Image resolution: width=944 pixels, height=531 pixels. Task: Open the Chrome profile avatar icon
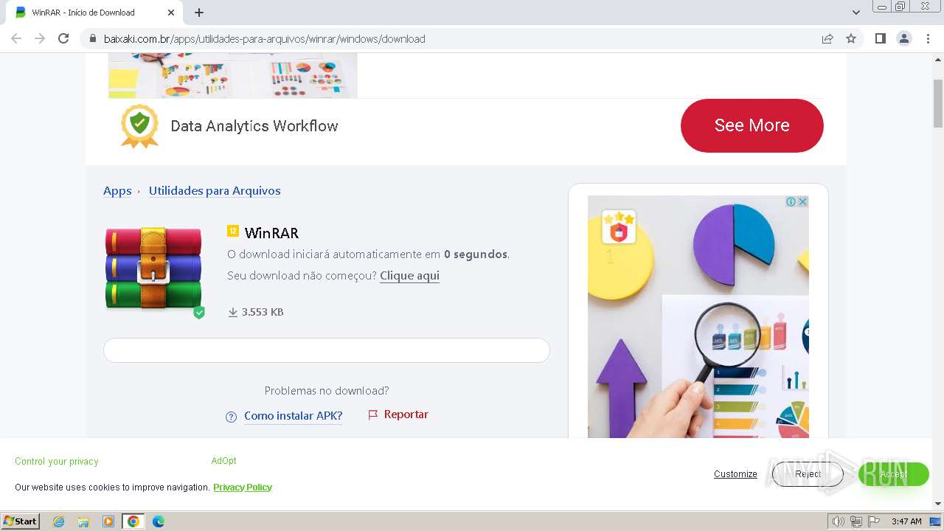[x=904, y=38]
